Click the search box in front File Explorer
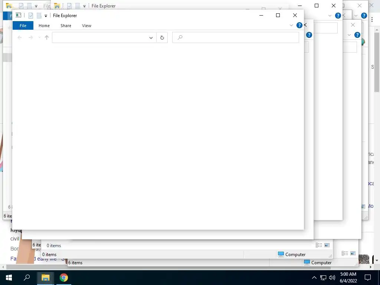Screen dimensions: 380x285 point(236,37)
